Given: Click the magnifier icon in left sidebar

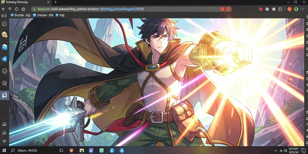Looking at the screenshot, I should [4, 83].
